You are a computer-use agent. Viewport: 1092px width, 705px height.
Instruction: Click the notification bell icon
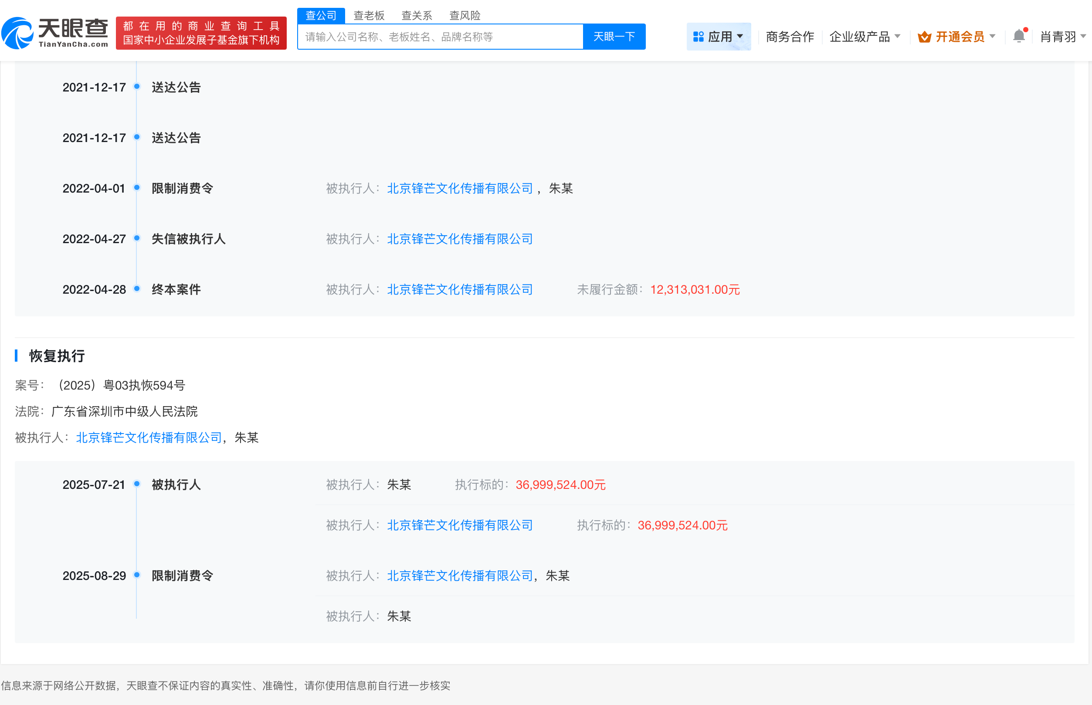1019,36
